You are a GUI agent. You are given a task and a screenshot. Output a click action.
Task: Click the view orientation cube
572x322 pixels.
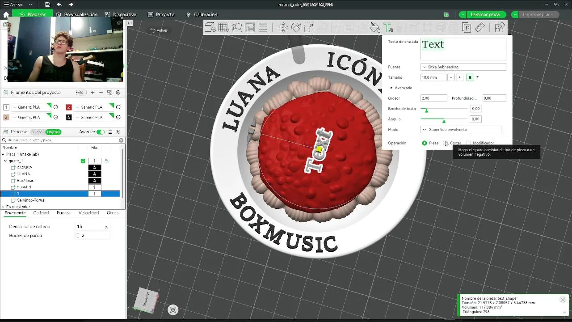tap(146, 300)
